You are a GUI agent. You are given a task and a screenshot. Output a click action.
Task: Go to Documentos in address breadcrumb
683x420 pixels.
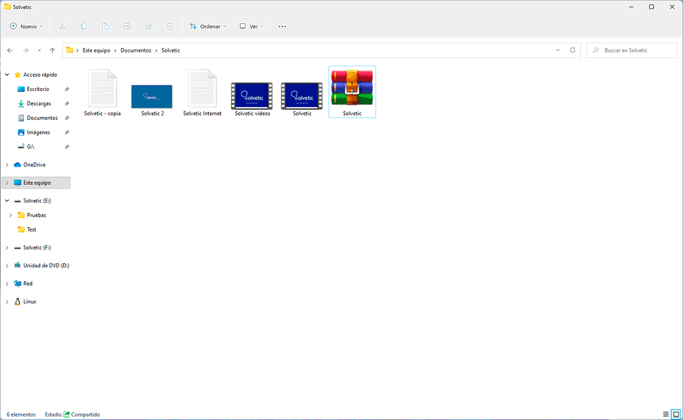[x=136, y=50]
